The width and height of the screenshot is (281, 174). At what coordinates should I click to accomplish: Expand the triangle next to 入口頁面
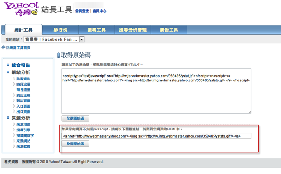point(14,106)
